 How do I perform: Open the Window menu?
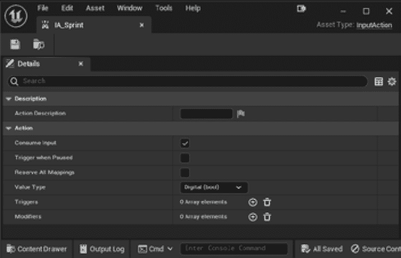130,8
